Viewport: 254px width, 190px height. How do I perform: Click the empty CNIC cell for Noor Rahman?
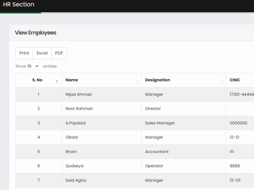(240, 109)
